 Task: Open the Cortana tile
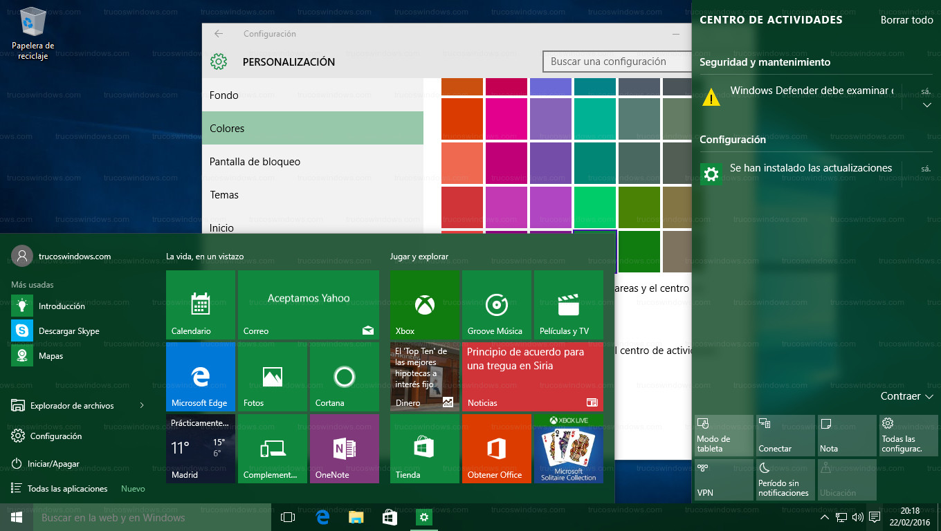pyautogui.click(x=344, y=377)
